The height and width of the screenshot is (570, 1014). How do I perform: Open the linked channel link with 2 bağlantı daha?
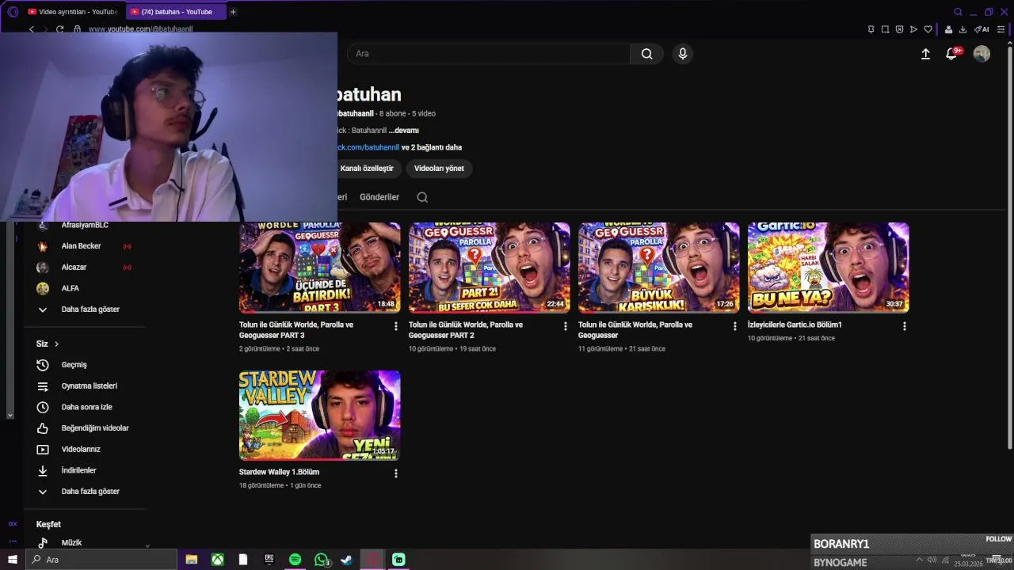coord(399,147)
